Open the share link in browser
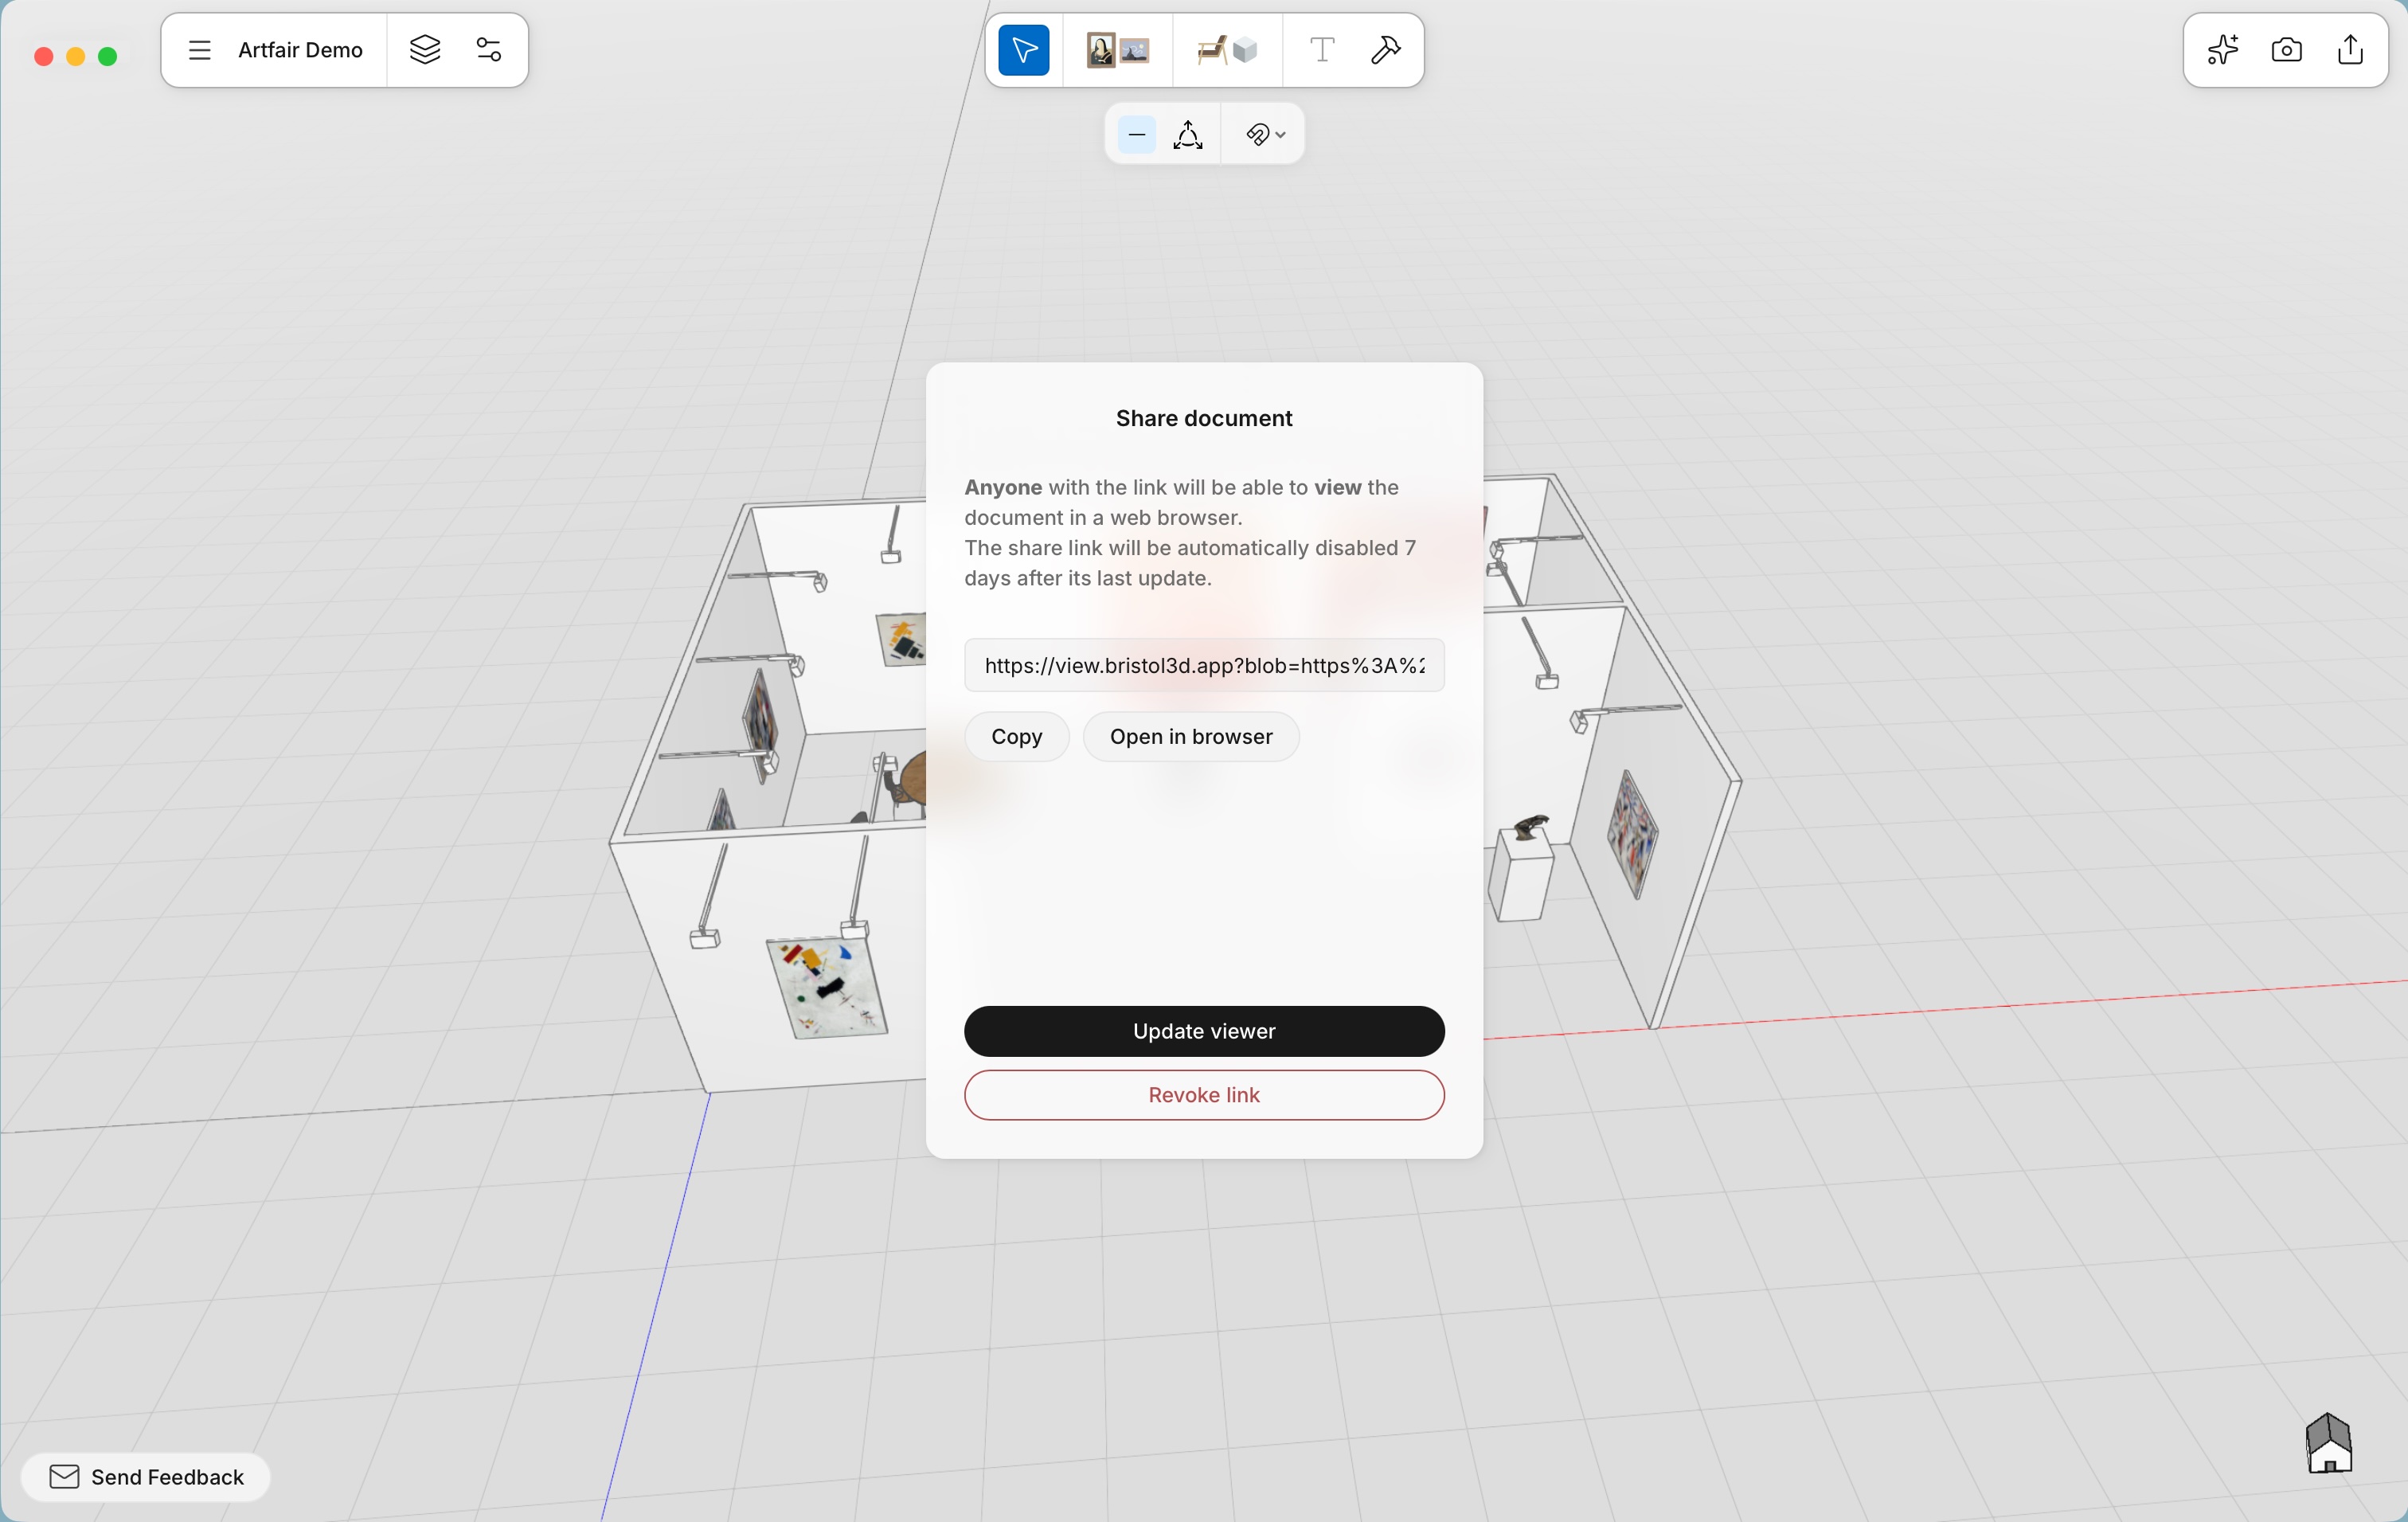The height and width of the screenshot is (1522, 2408). click(x=1190, y=736)
